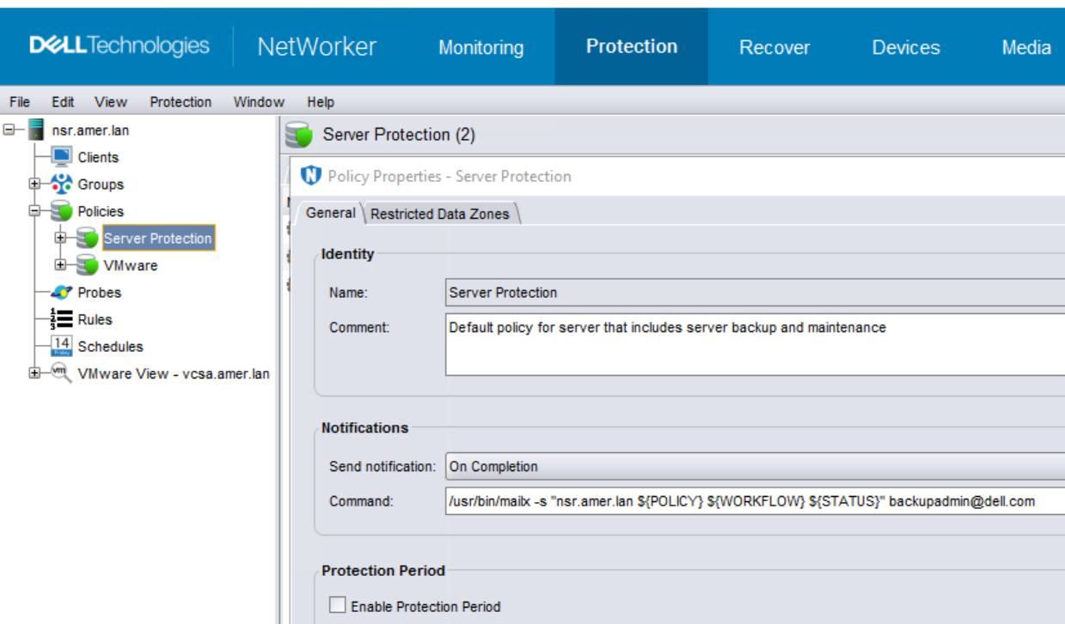Click the Clients monitor icon in tree

click(x=61, y=156)
